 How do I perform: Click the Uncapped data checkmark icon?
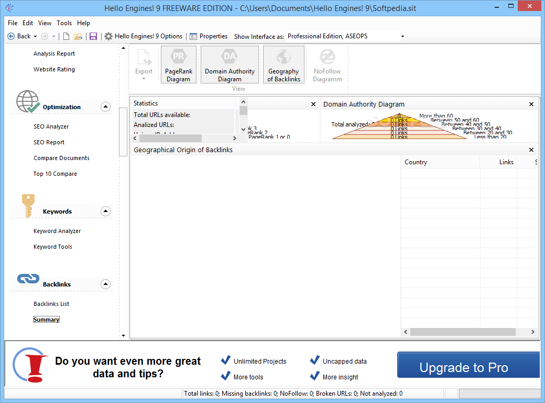pos(314,360)
